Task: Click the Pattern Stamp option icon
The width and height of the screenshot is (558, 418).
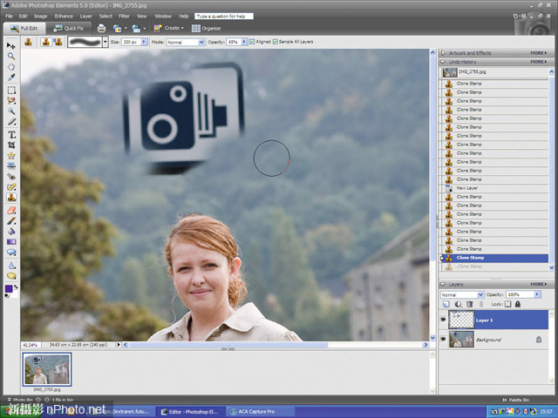Action: pos(58,42)
